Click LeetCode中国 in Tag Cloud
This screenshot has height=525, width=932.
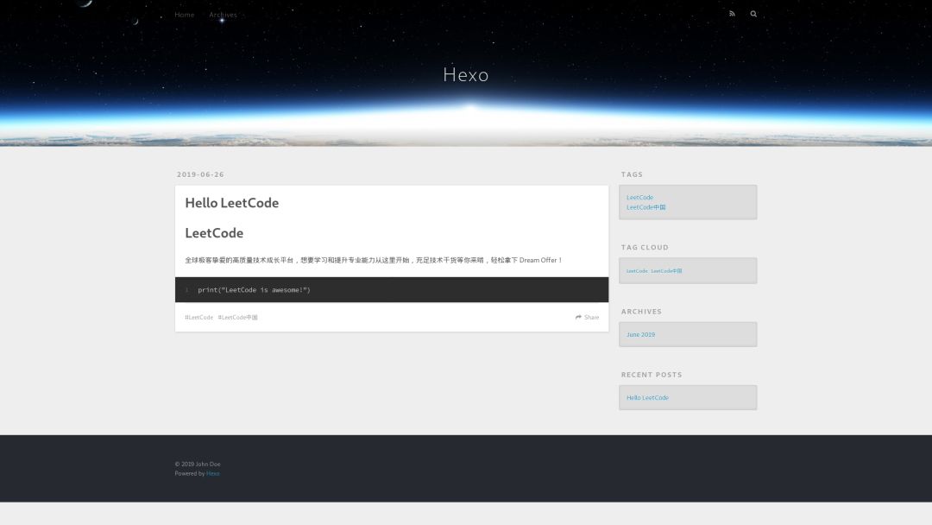tap(666, 271)
